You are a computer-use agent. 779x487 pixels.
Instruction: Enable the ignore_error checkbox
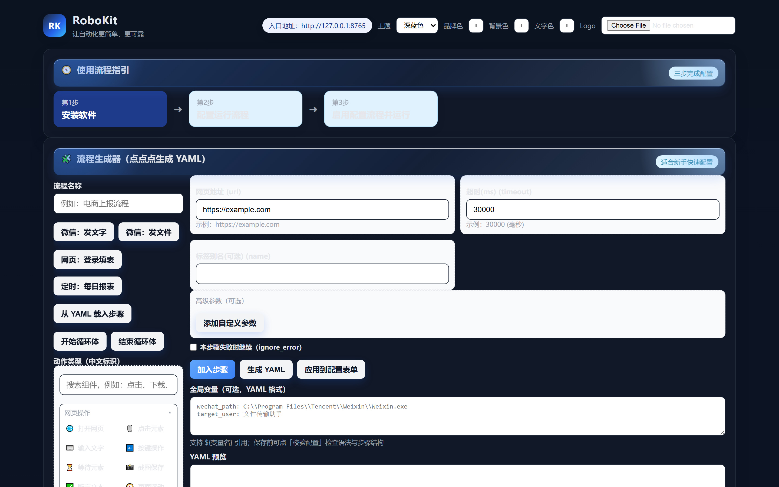coord(193,347)
